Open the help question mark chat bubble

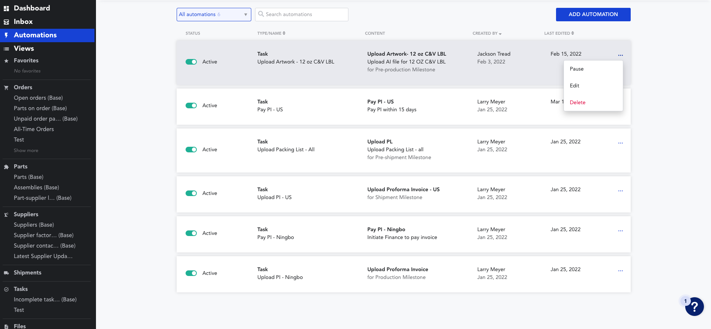pos(694,307)
